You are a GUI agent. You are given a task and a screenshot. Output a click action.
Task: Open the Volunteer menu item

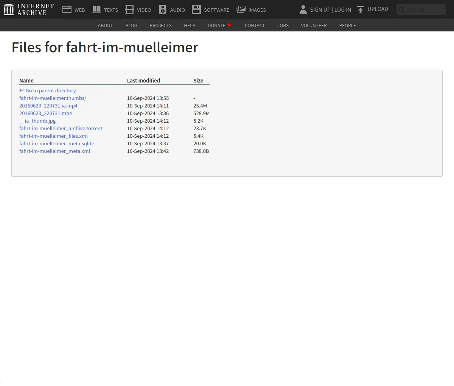point(314,25)
